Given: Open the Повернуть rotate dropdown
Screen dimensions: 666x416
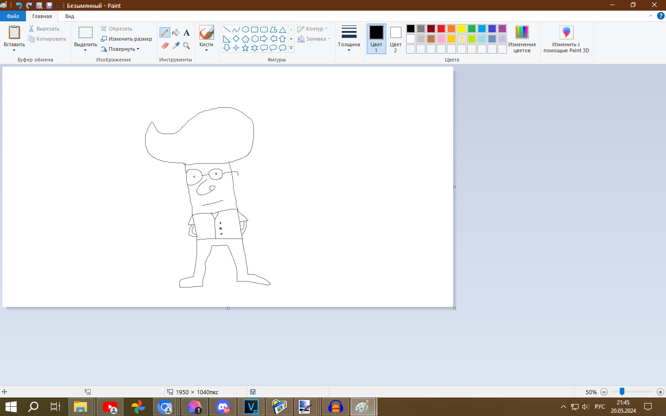Looking at the screenshot, I should point(122,49).
